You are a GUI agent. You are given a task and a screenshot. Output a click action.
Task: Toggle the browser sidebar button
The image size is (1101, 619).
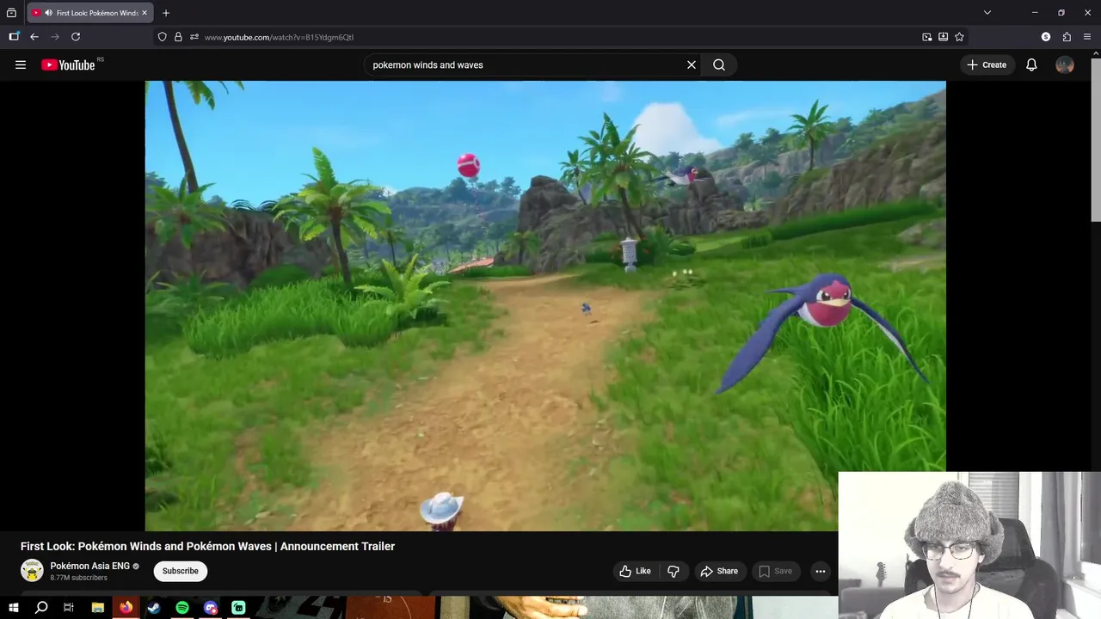(14, 37)
